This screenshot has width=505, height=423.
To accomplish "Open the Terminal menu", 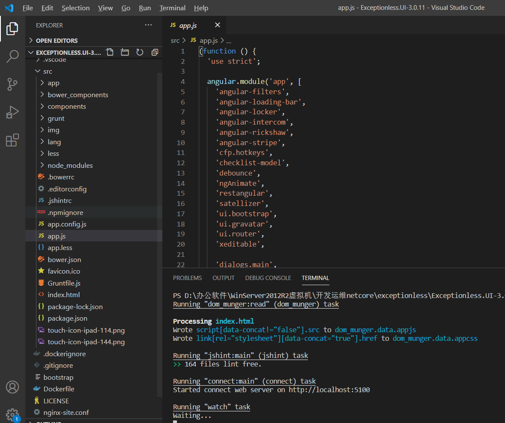I will [x=172, y=8].
